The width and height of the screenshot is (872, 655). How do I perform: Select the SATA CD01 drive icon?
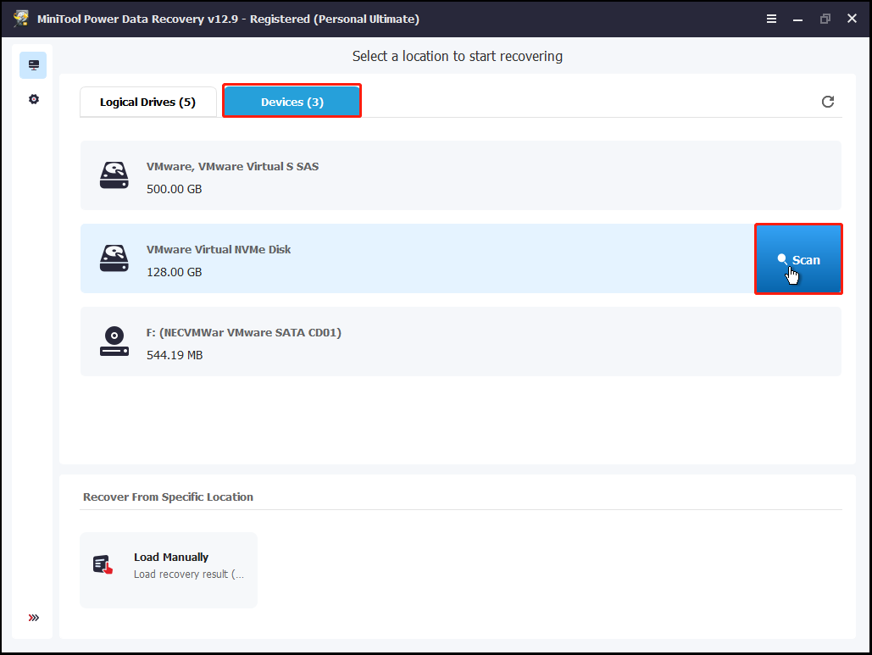114,341
